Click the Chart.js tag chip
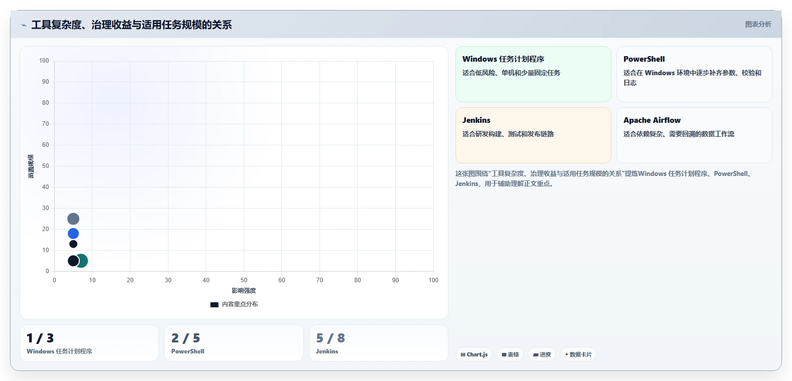The height and width of the screenshot is (381, 792). tap(474, 354)
